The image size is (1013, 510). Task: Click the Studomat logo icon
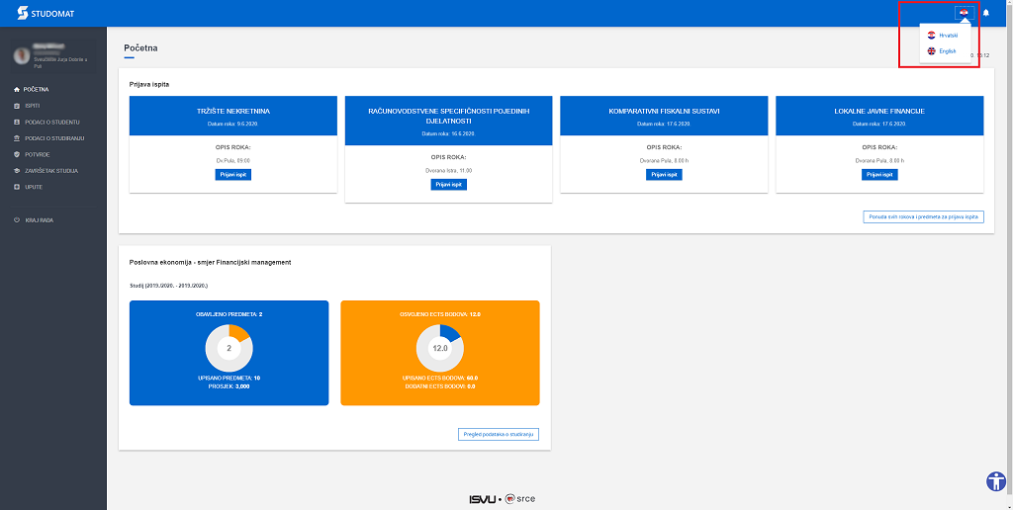(24, 13)
